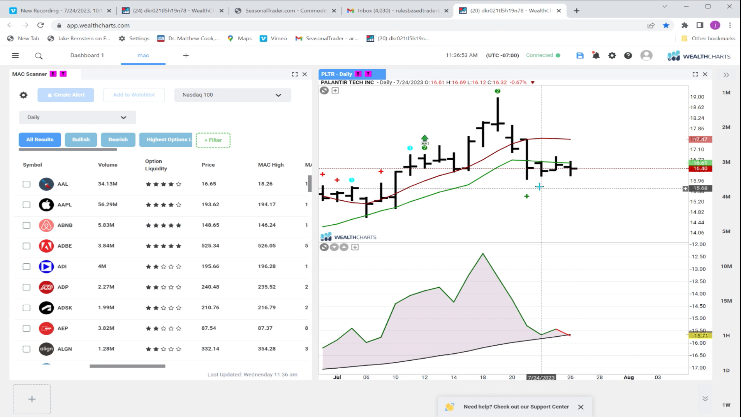Viewport: 741px width, 417px height.
Task: Open the hamburger main menu
Action: point(15,56)
